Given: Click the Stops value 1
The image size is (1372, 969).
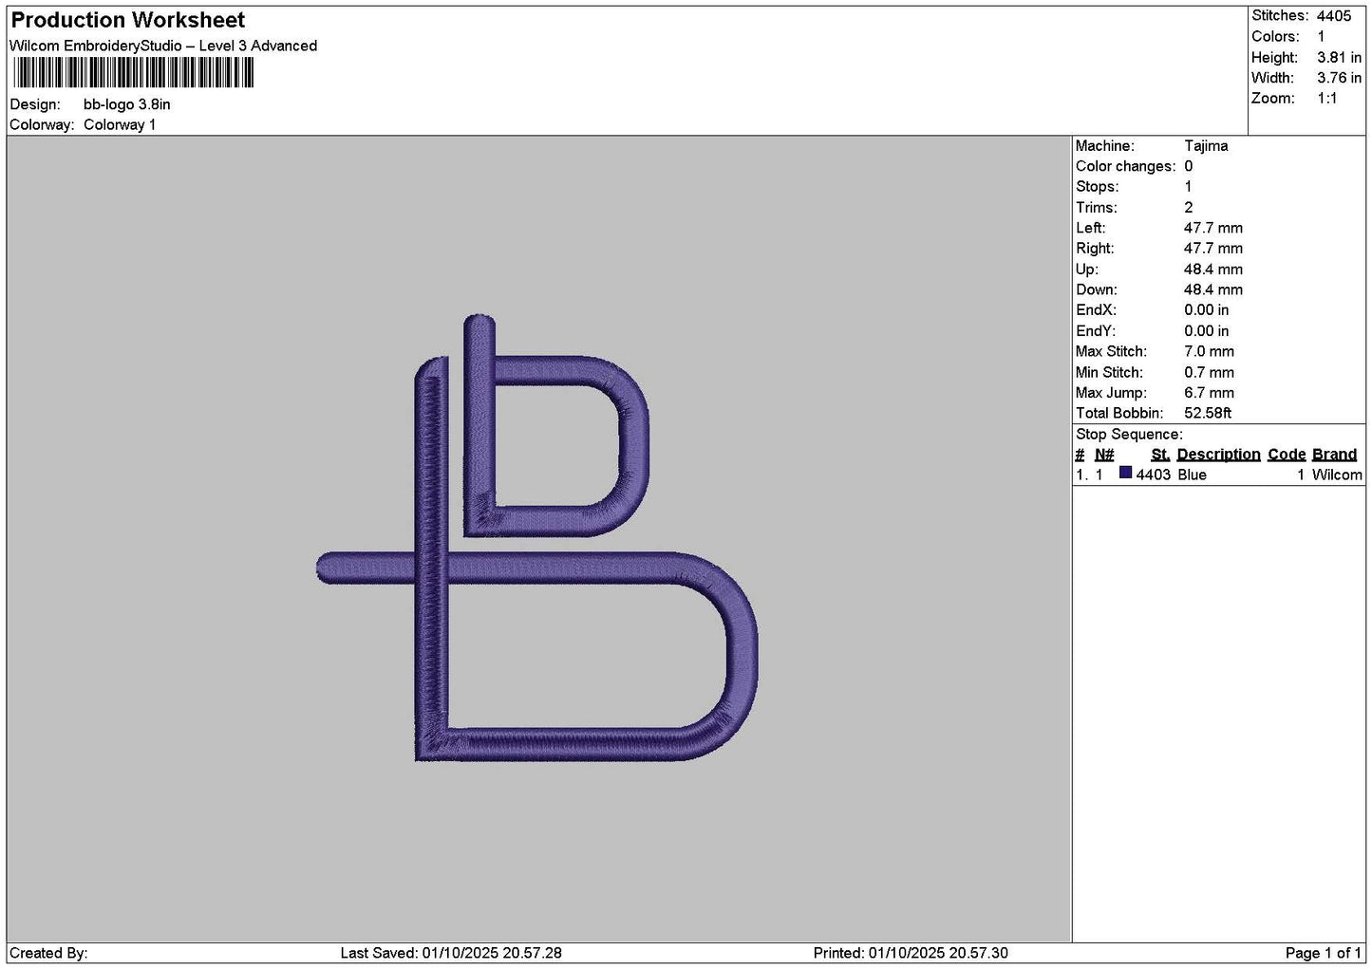Looking at the screenshot, I should (1188, 186).
